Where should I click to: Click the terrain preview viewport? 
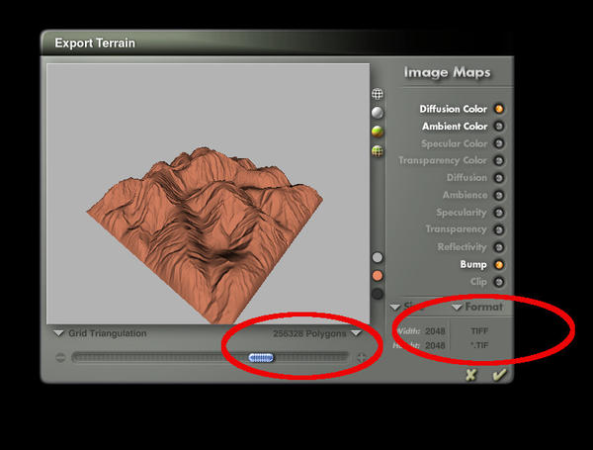pyautogui.click(x=208, y=194)
